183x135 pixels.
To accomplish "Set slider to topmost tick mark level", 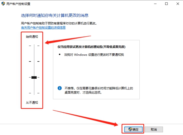I will point(34,46).
